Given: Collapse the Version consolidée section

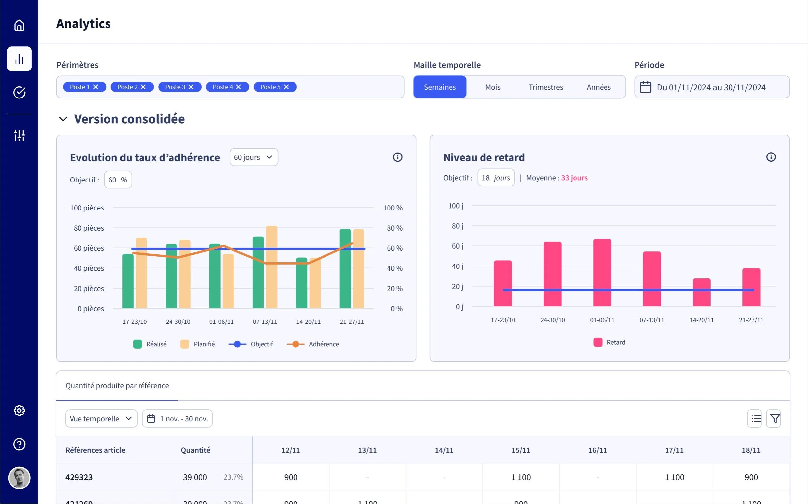Looking at the screenshot, I should [63, 119].
